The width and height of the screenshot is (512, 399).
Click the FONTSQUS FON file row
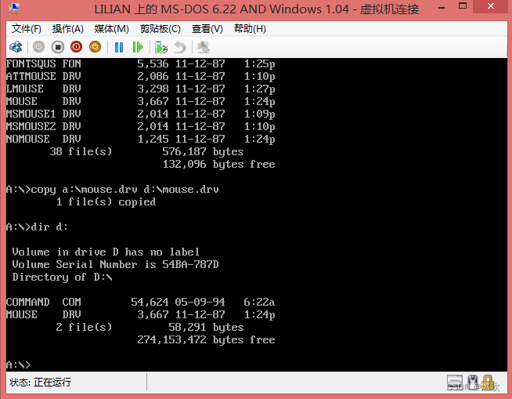coord(141,63)
